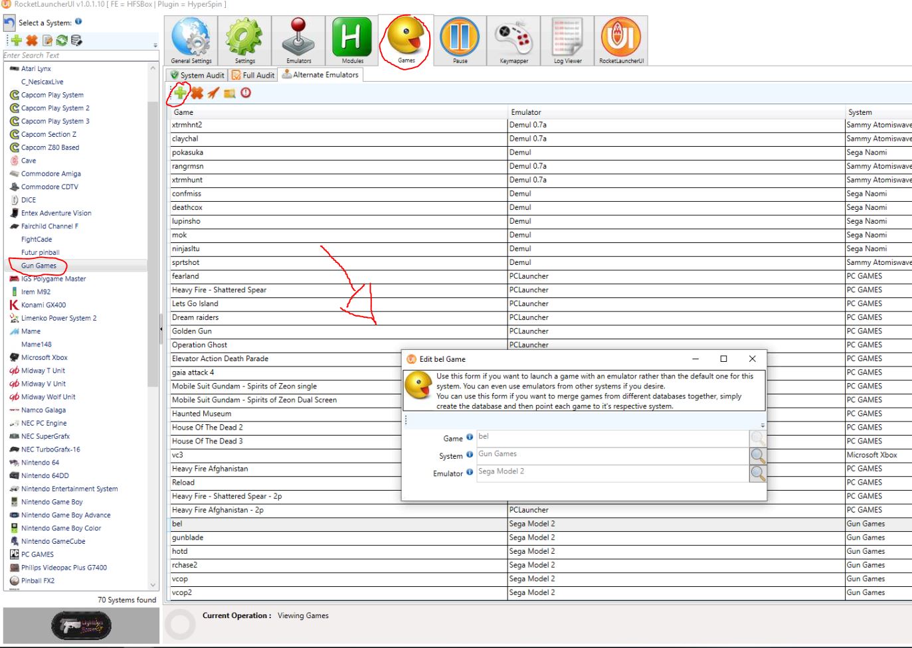
Task: Click the Enter Search Text field
Action: click(x=80, y=56)
